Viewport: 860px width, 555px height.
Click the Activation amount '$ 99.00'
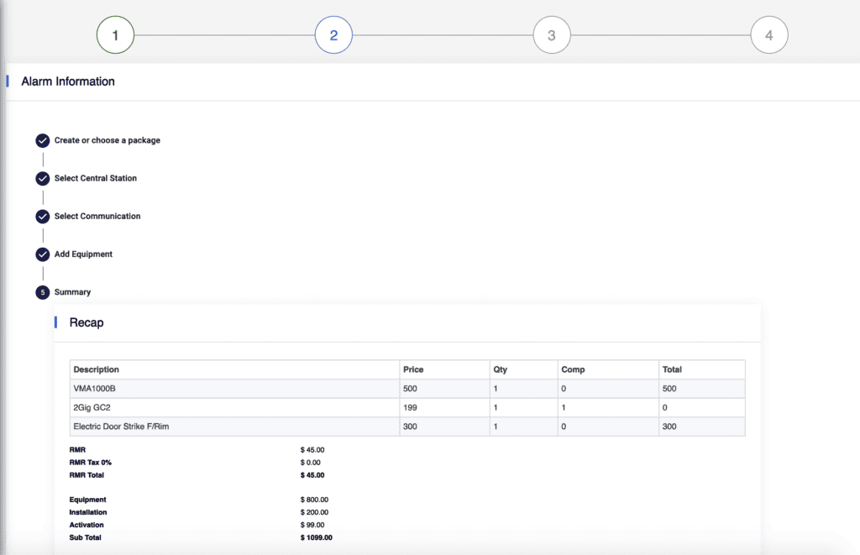point(312,525)
